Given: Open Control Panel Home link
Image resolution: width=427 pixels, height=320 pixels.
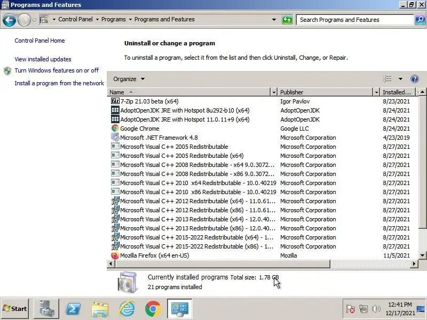Looking at the screenshot, I should coord(39,41).
